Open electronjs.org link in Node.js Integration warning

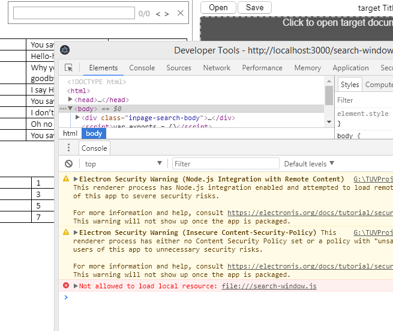[x=310, y=213]
